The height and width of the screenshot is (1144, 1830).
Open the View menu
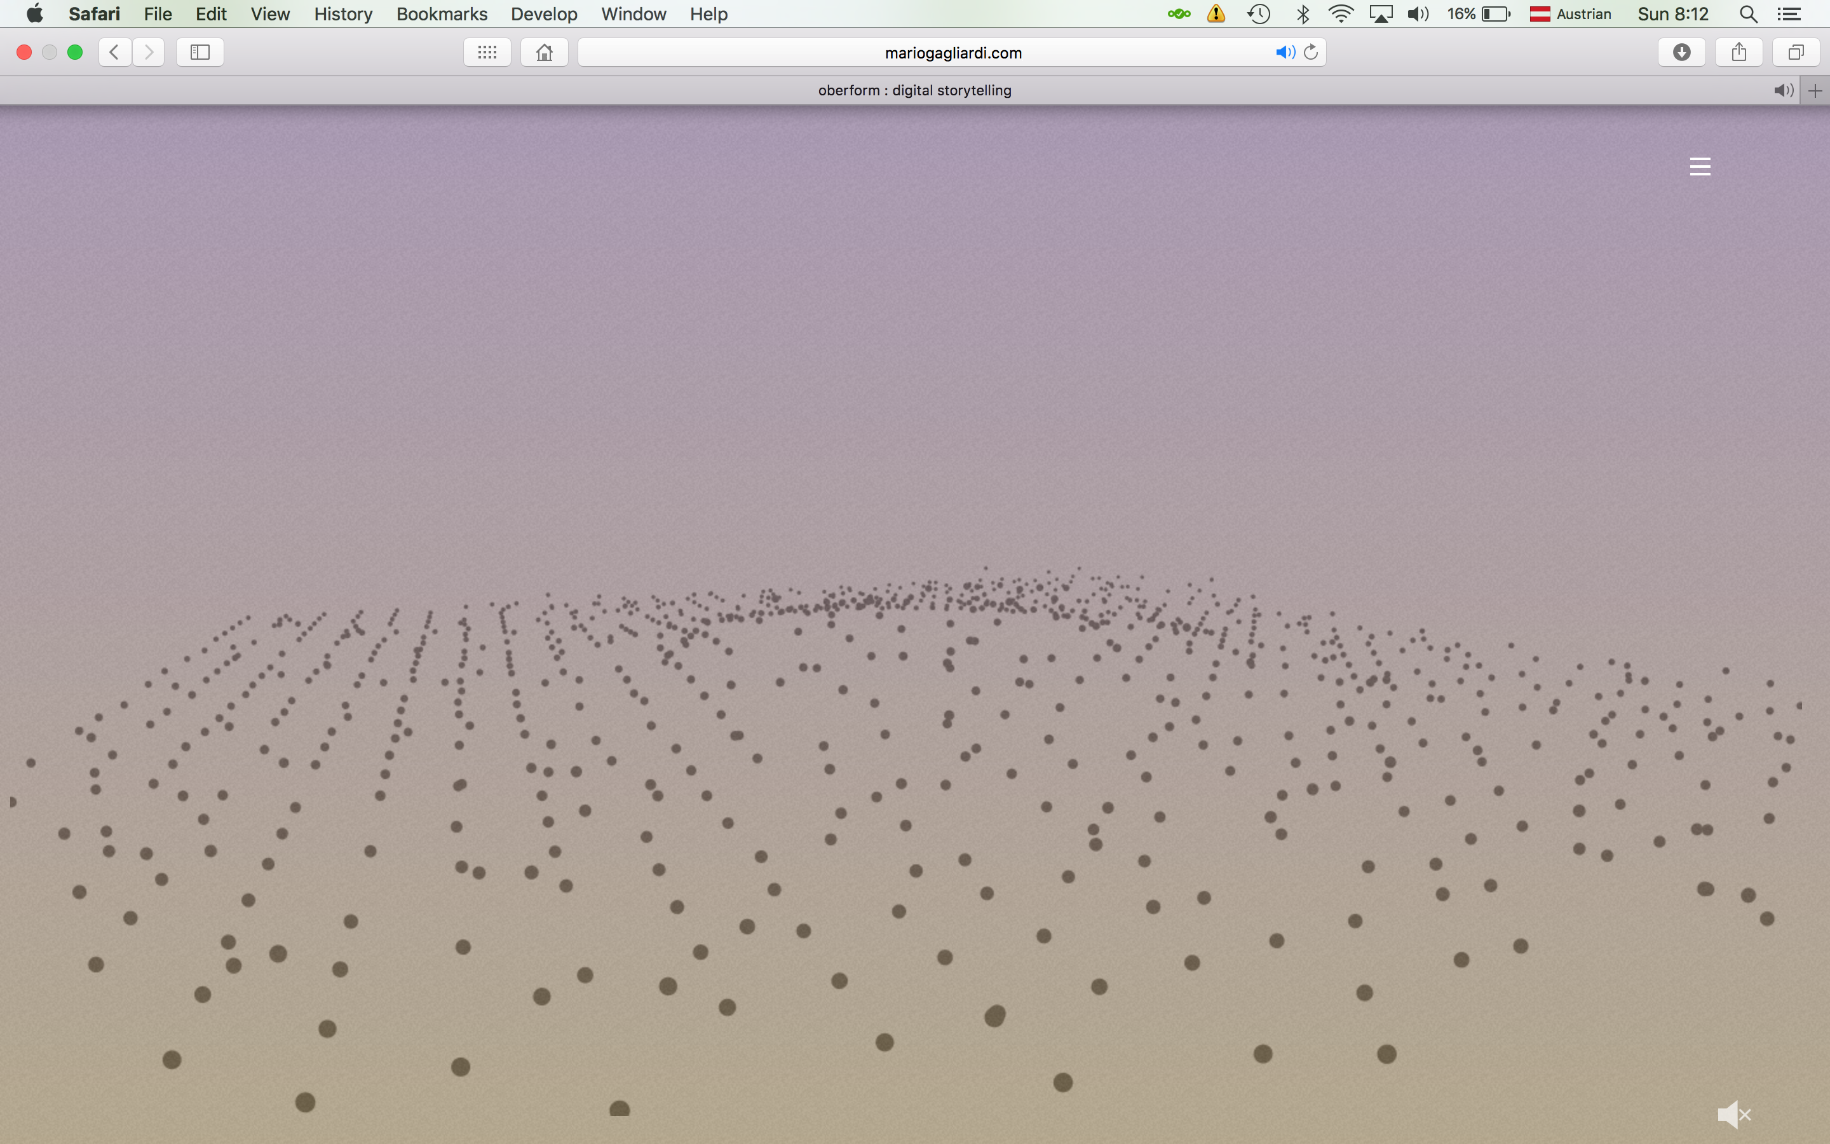click(x=270, y=13)
